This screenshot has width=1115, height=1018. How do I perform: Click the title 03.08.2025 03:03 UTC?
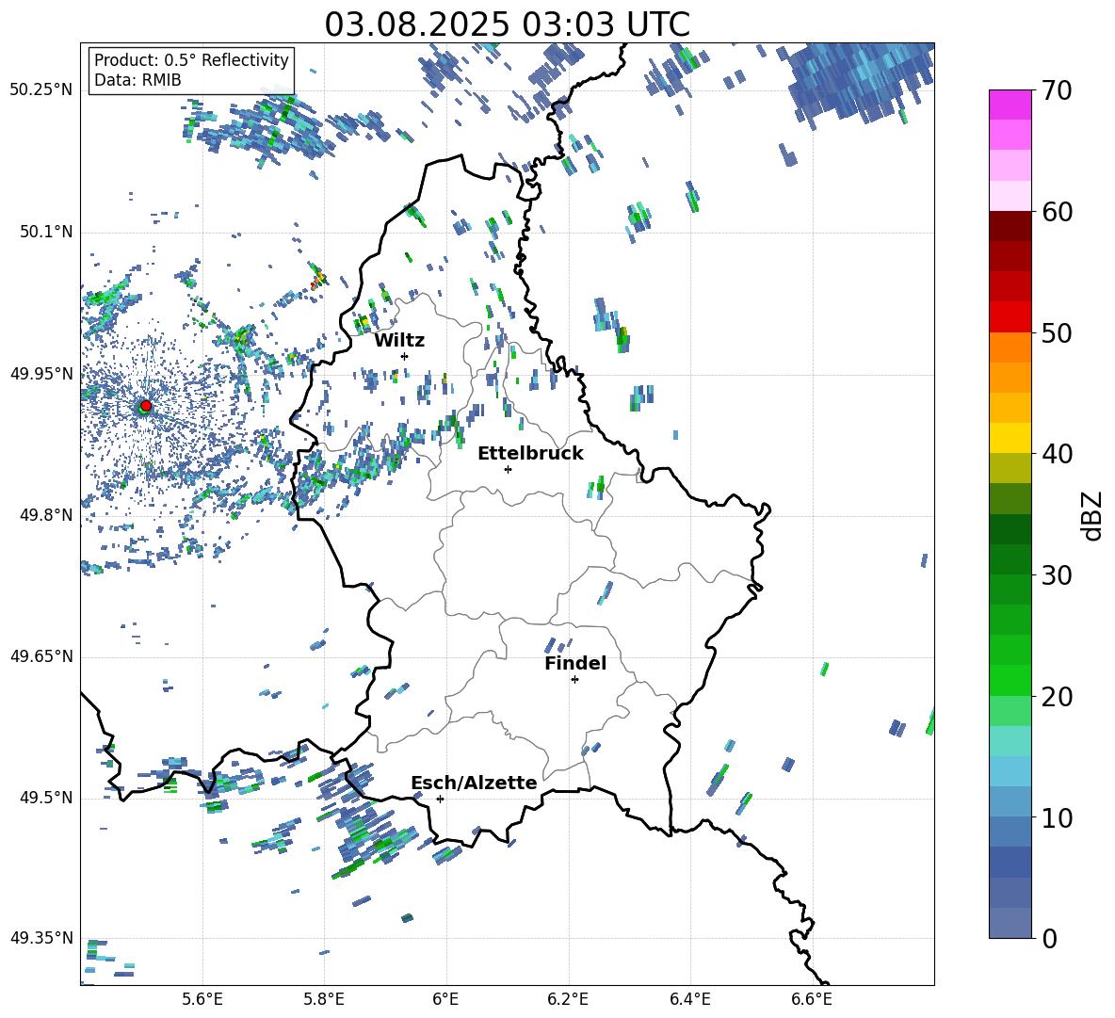(x=507, y=24)
